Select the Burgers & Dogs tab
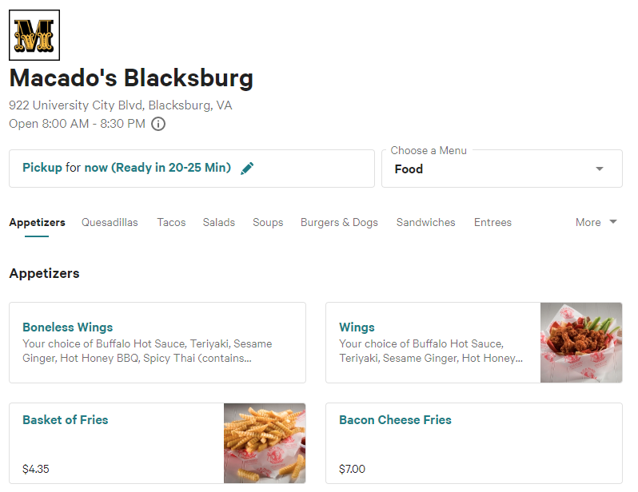Image resolution: width=638 pixels, height=492 pixels. coord(339,222)
